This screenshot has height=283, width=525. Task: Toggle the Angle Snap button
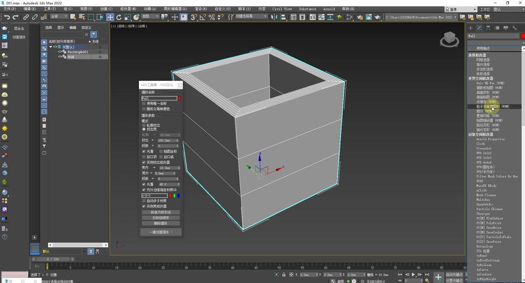coord(202,17)
